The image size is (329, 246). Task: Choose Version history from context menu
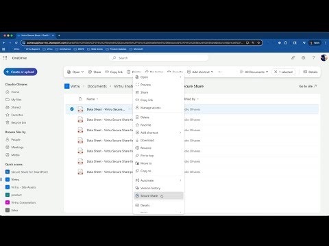pyautogui.click(x=158, y=188)
